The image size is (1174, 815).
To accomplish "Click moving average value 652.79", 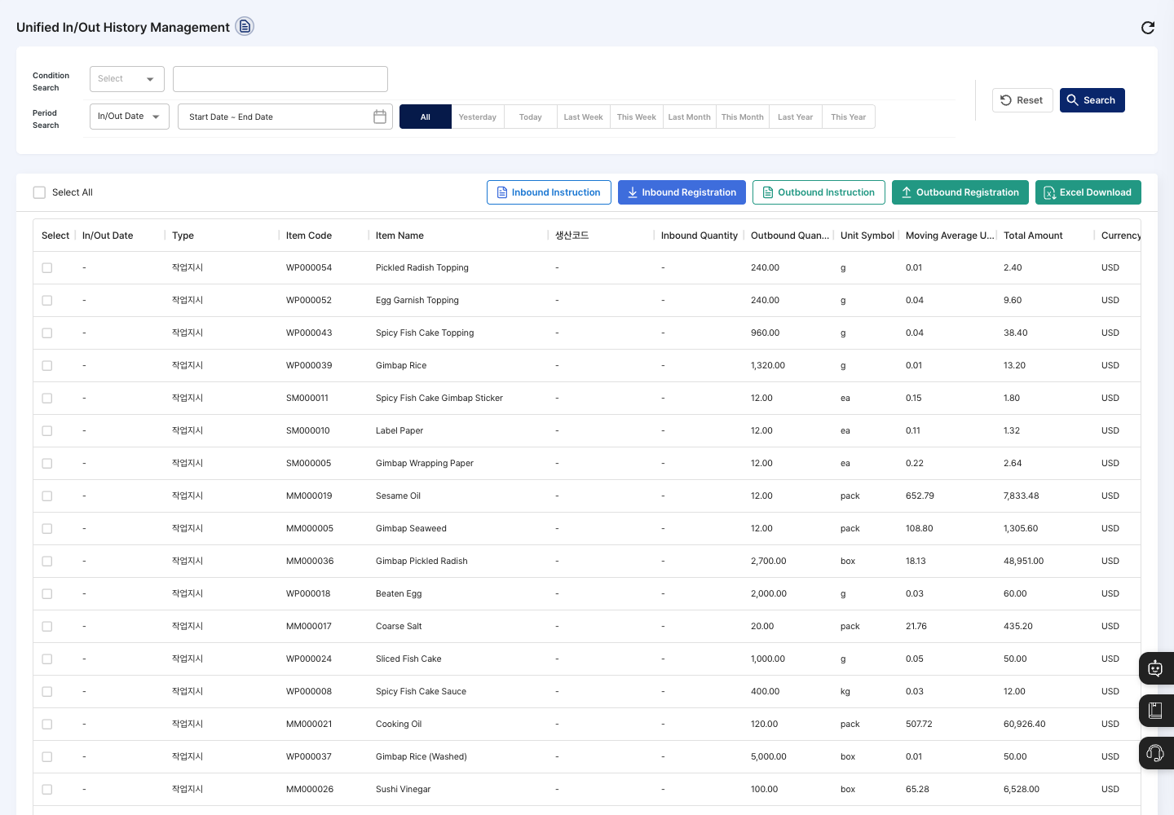I will coord(920,496).
